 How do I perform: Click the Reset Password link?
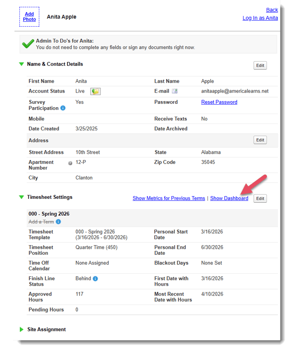[x=219, y=102]
